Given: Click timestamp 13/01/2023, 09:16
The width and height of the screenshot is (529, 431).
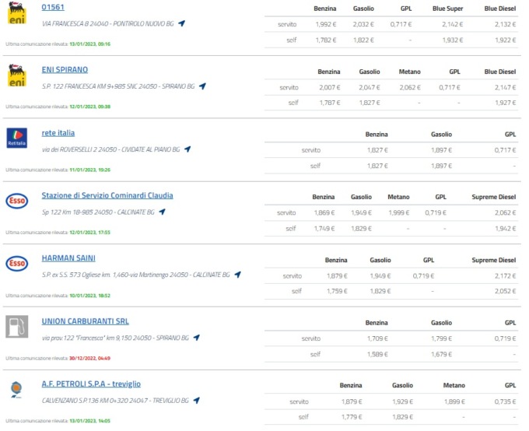Looking at the screenshot, I should 89,44.
